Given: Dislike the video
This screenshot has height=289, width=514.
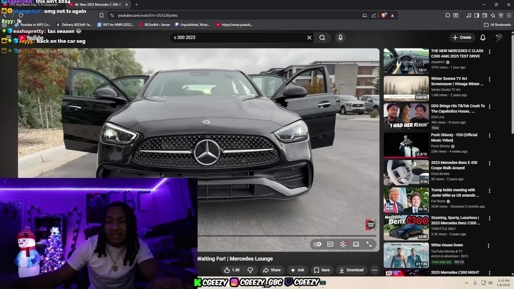Looking at the screenshot, I should [250, 270].
